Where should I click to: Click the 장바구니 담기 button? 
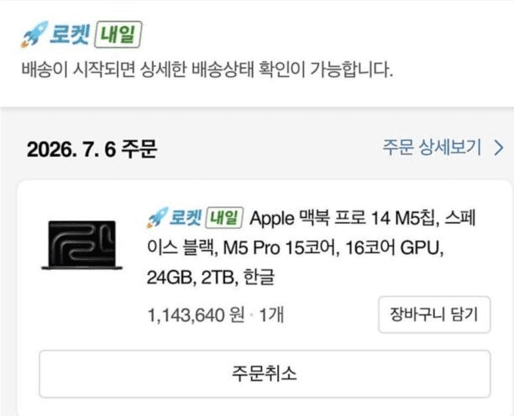[434, 315]
